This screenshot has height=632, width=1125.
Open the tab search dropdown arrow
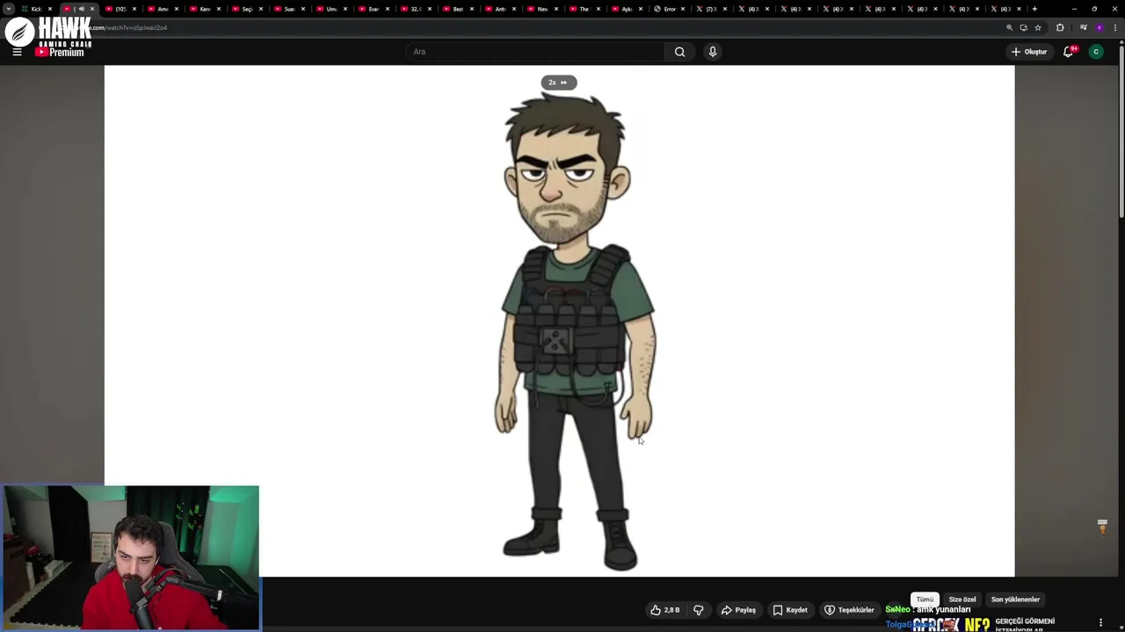tap(8, 9)
